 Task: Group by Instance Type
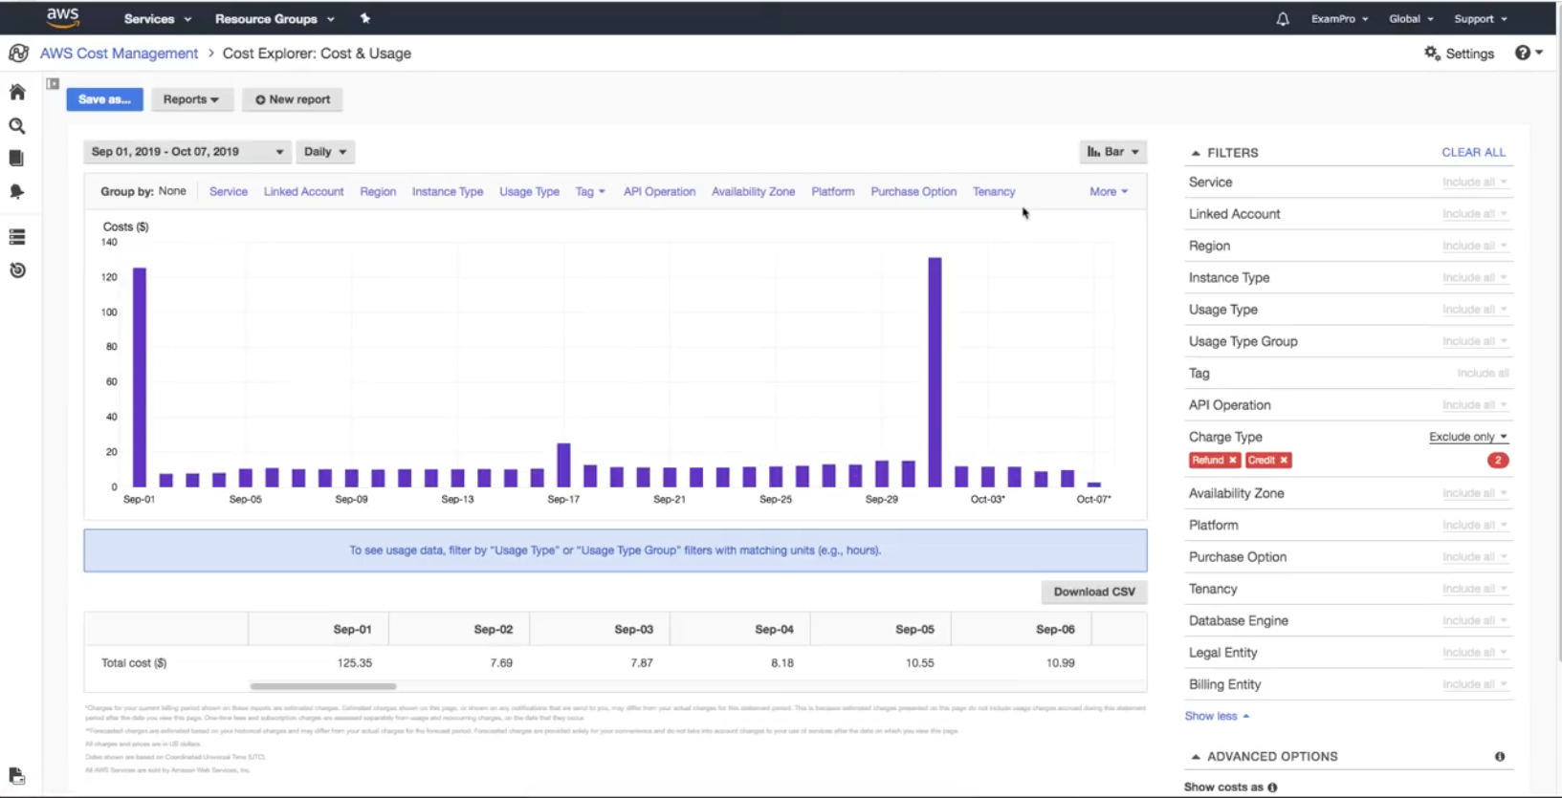448,192
